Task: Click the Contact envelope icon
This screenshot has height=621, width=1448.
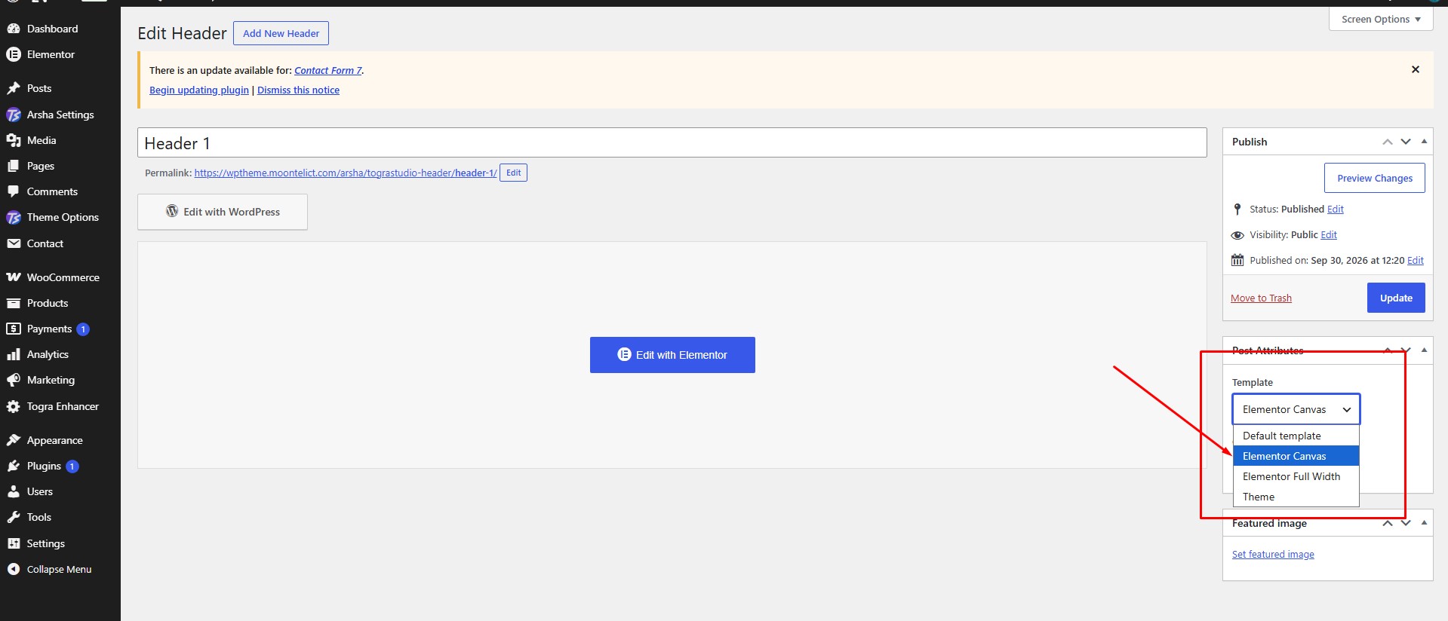Action: coord(14,243)
